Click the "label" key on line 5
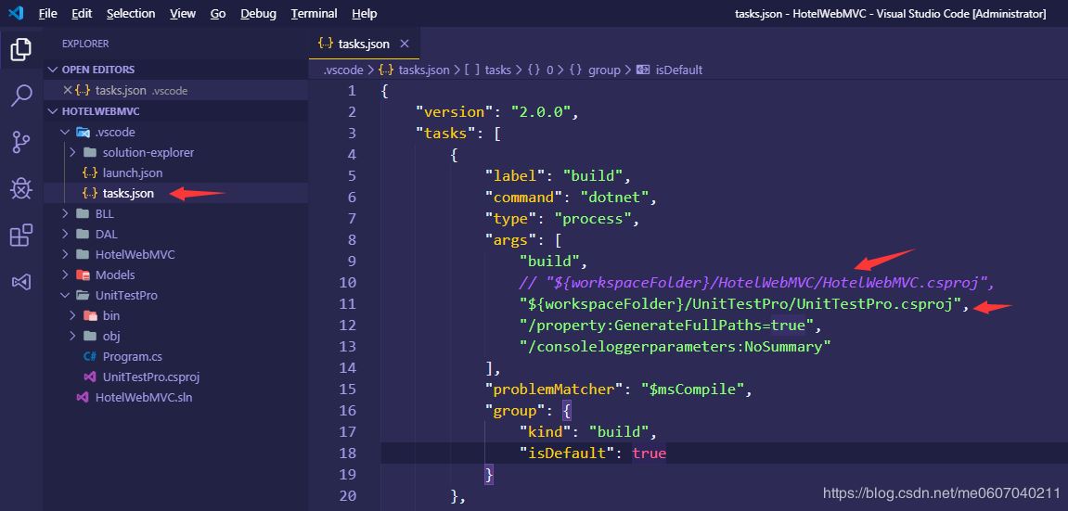 516,176
